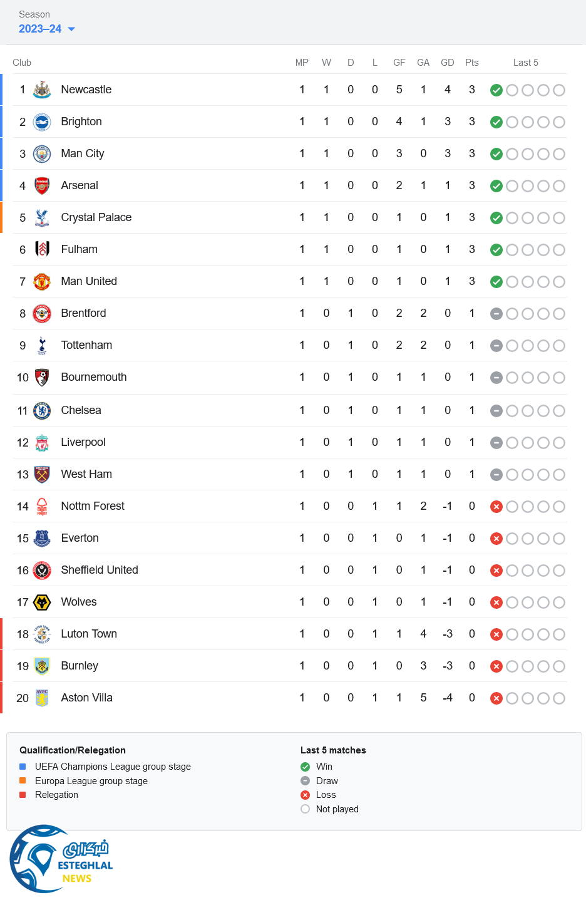Open the Liverpool team link
This screenshot has height=910, width=586.
point(83,442)
